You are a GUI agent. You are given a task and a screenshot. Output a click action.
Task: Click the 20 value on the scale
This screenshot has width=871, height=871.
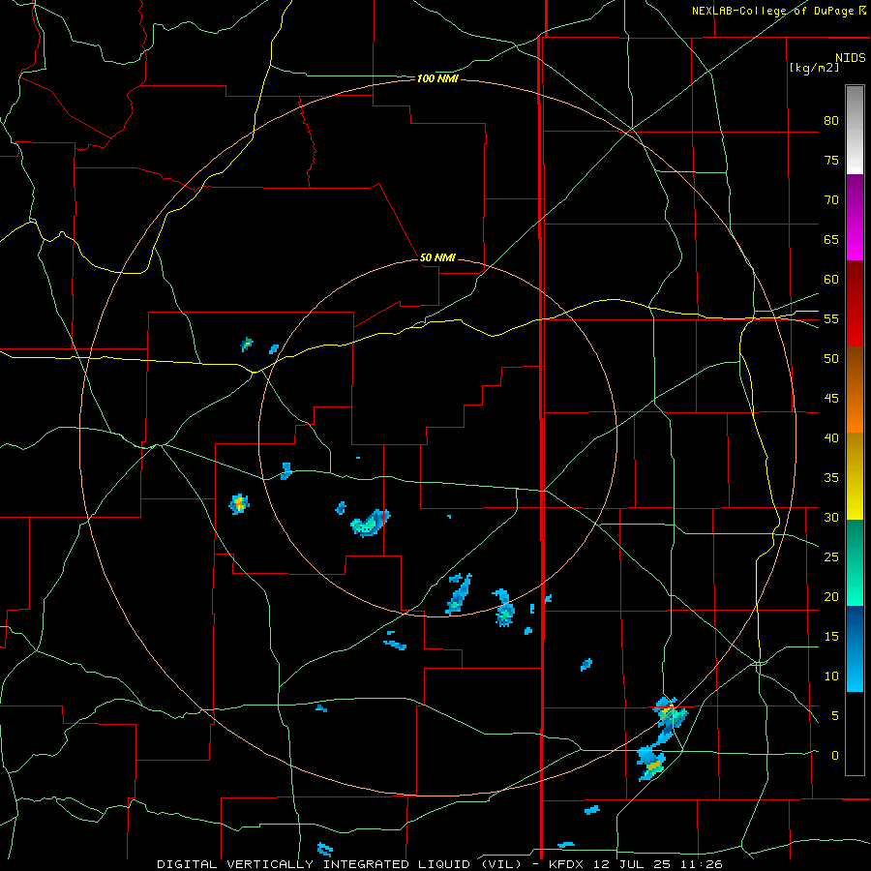coord(831,596)
